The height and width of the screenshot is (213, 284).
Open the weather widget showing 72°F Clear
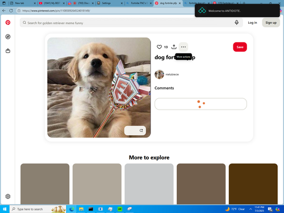pyautogui.click(x=235, y=209)
